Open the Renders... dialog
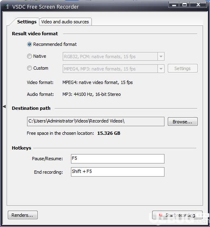 23,215
